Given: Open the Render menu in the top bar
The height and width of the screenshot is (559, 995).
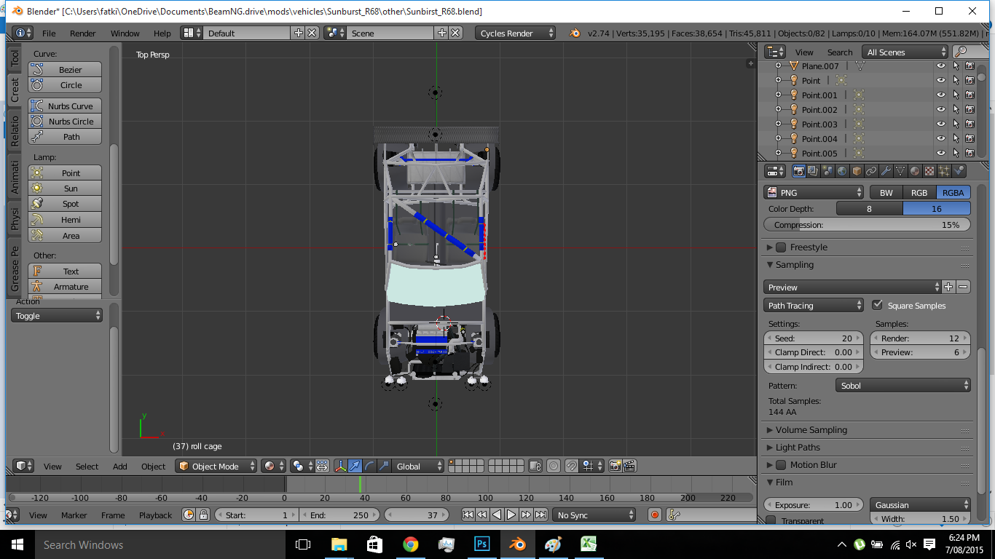Looking at the screenshot, I should [82, 33].
